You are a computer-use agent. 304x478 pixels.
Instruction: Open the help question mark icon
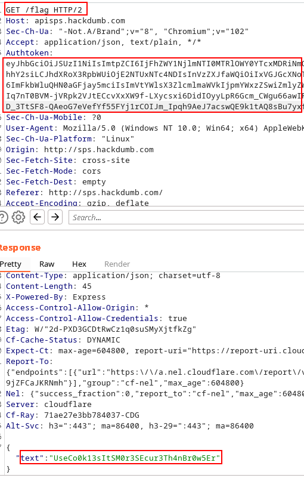tap(3, 217)
